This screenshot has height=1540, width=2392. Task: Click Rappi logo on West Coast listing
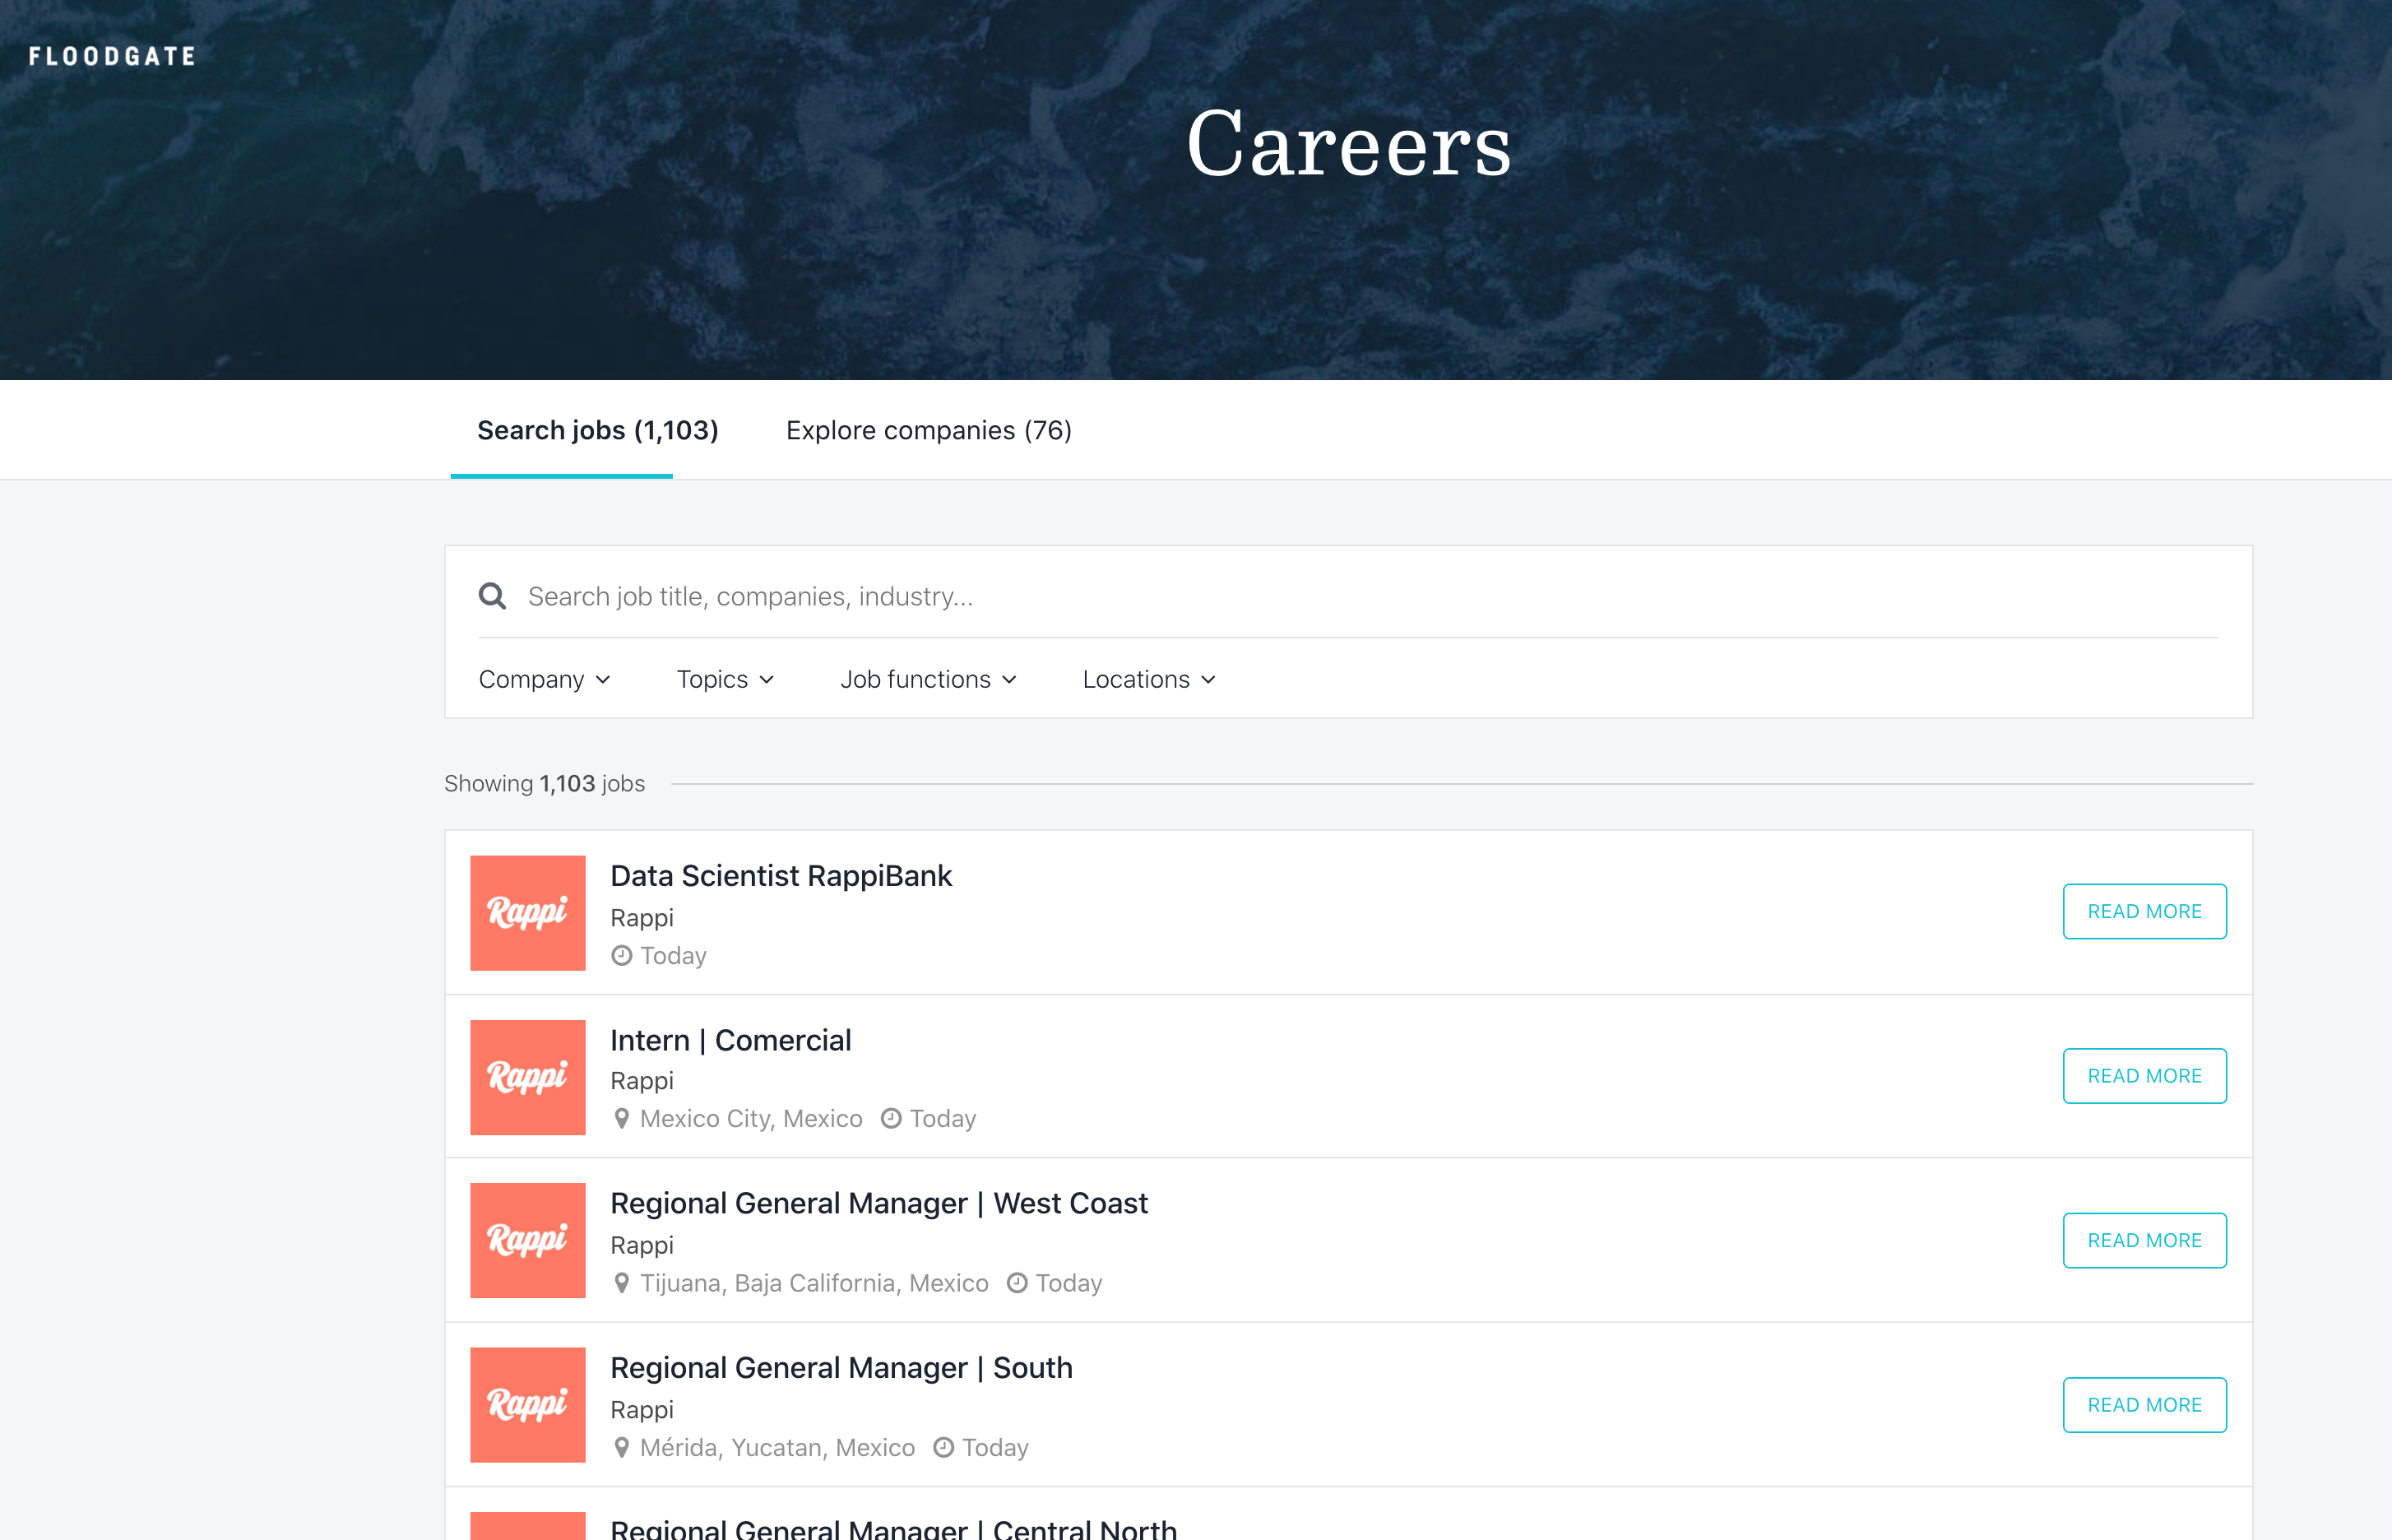528,1241
